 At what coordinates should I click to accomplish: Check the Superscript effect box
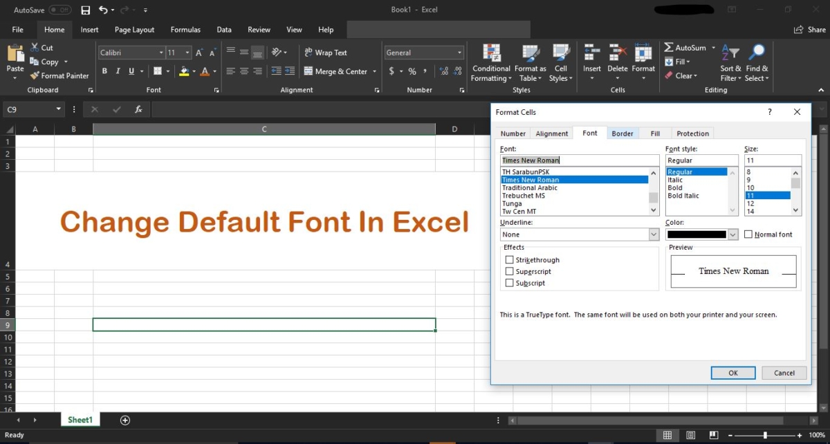[510, 271]
